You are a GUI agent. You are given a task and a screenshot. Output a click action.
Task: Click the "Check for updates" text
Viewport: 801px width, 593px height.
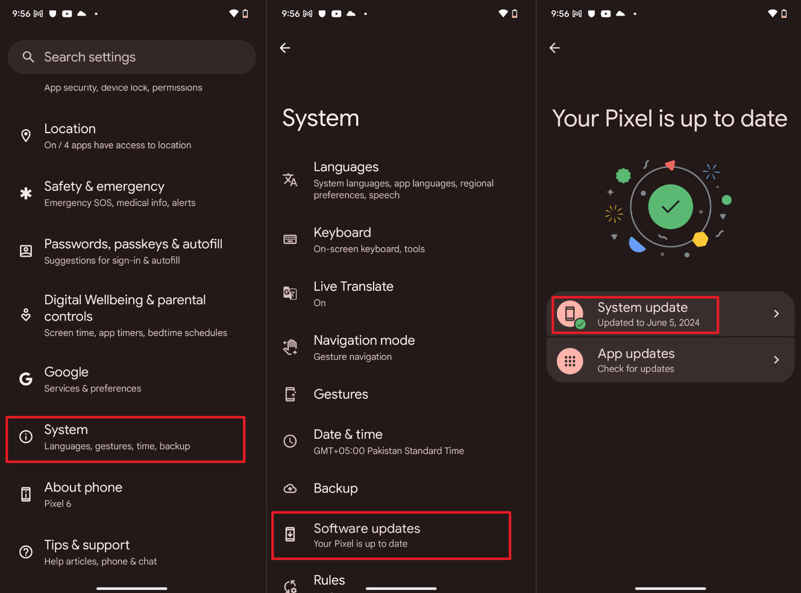(x=636, y=369)
